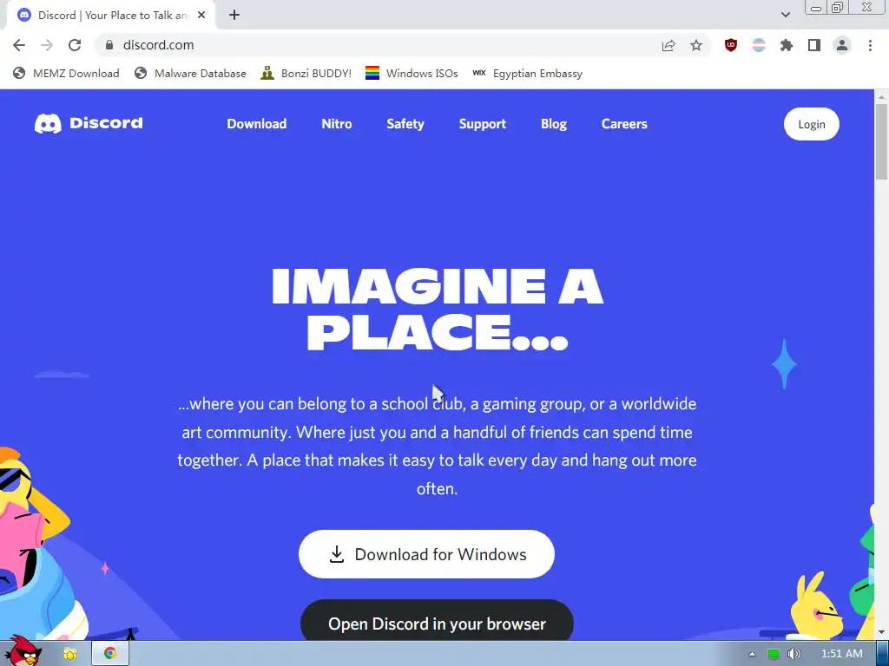Expand the tab search chevron
The image size is (889, 666).
[785, 15]
